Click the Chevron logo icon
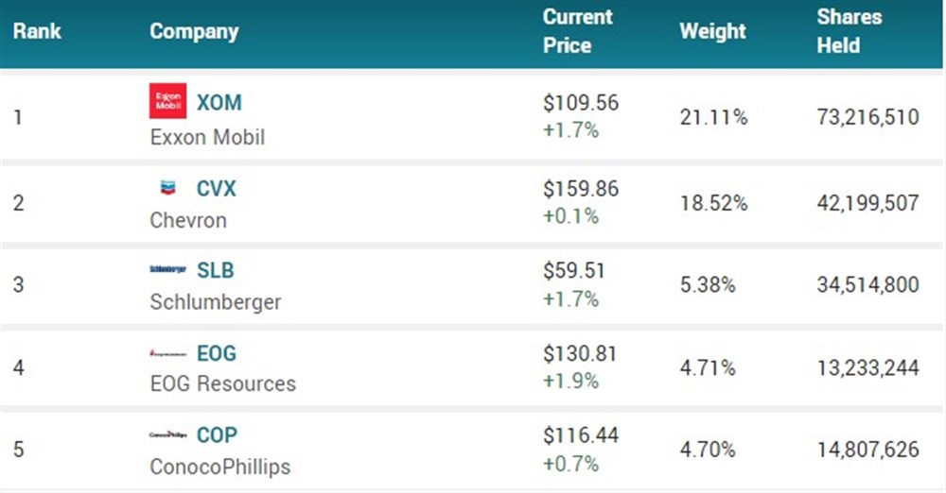This screenshot has width=946, height=493. pos(168,188)
